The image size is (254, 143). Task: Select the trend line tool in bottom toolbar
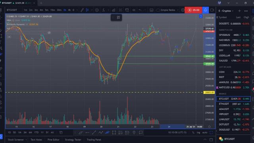pos(94,133)
